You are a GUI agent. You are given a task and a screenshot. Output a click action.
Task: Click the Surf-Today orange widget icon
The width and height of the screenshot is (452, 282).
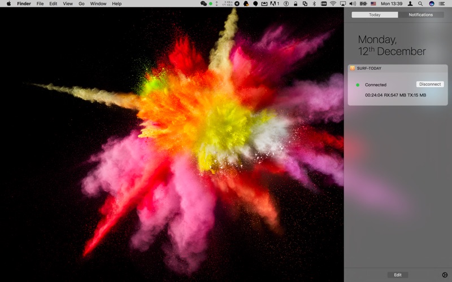point(352,68)
